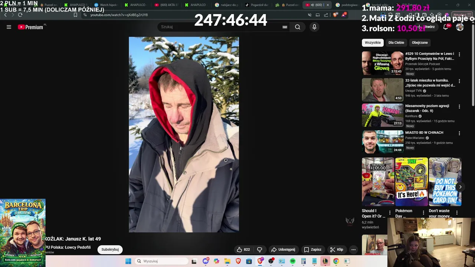
Task: Open the Brave Shields lion icon
Action: pyautogui.click(x=335, y=15)
